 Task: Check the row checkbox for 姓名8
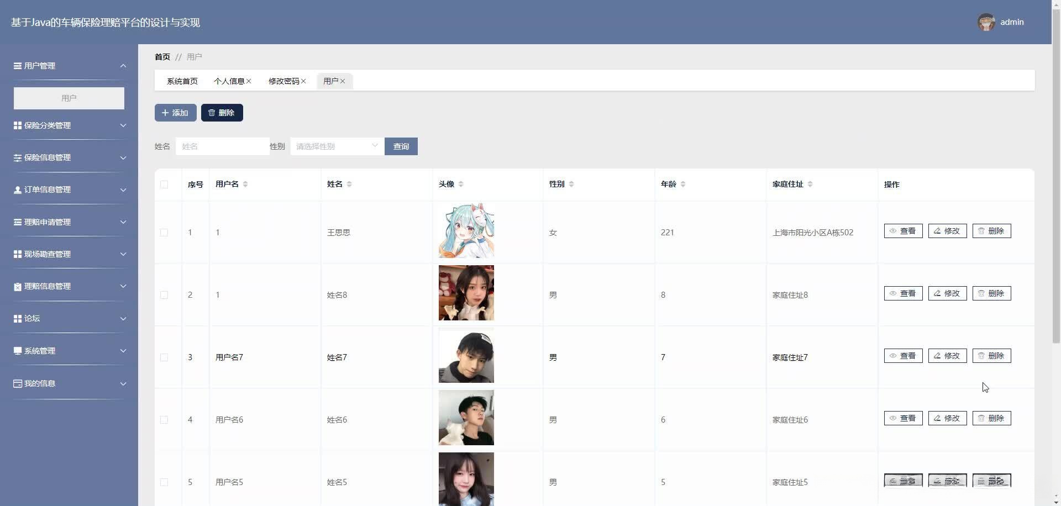[x=164, y=295]
